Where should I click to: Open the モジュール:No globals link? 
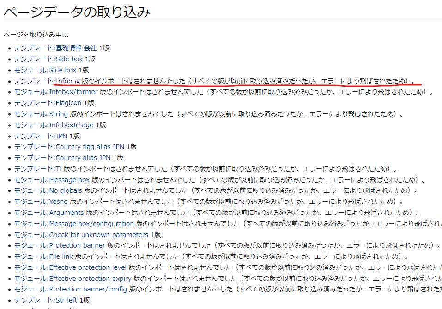[x=48, y=190]
